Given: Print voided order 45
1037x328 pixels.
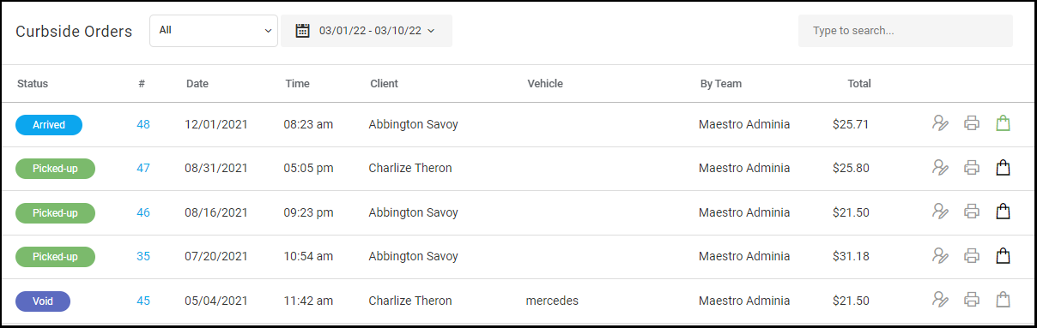Looking at the screenshot, I should [x=972, y=300].
